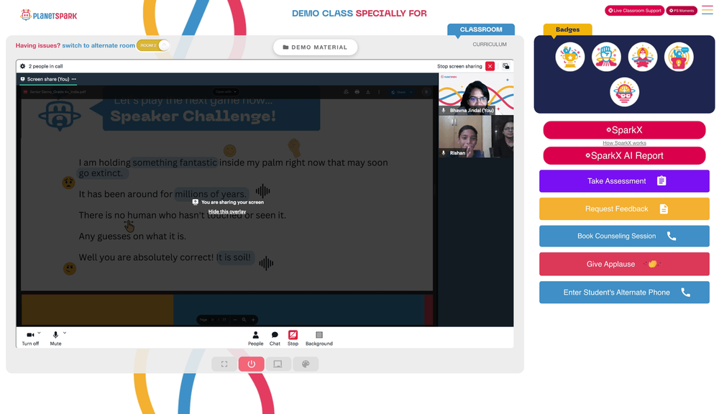The width and height of the screenshot is (719, 414).
Task: Click Take Assessment button
Action: pyautogui.click(x=624, y=181)
